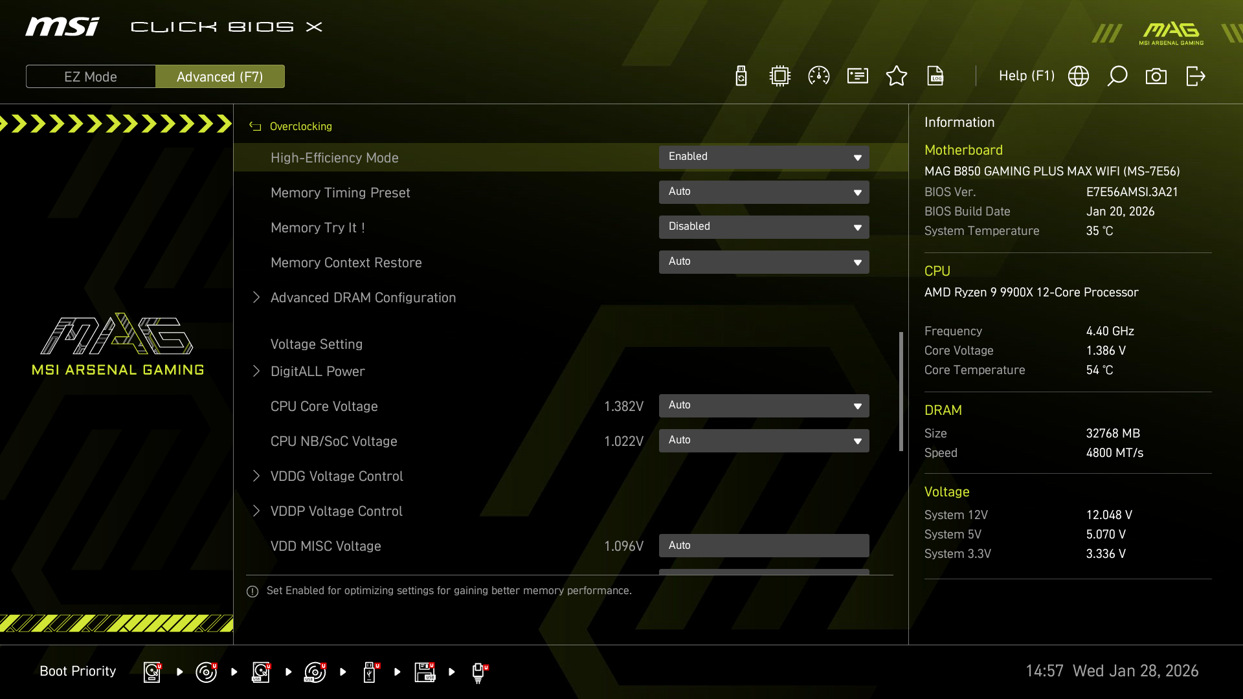Take a screenshot with camera icon
Viewport: 1243px width, 699px height.
(1156, 76)
